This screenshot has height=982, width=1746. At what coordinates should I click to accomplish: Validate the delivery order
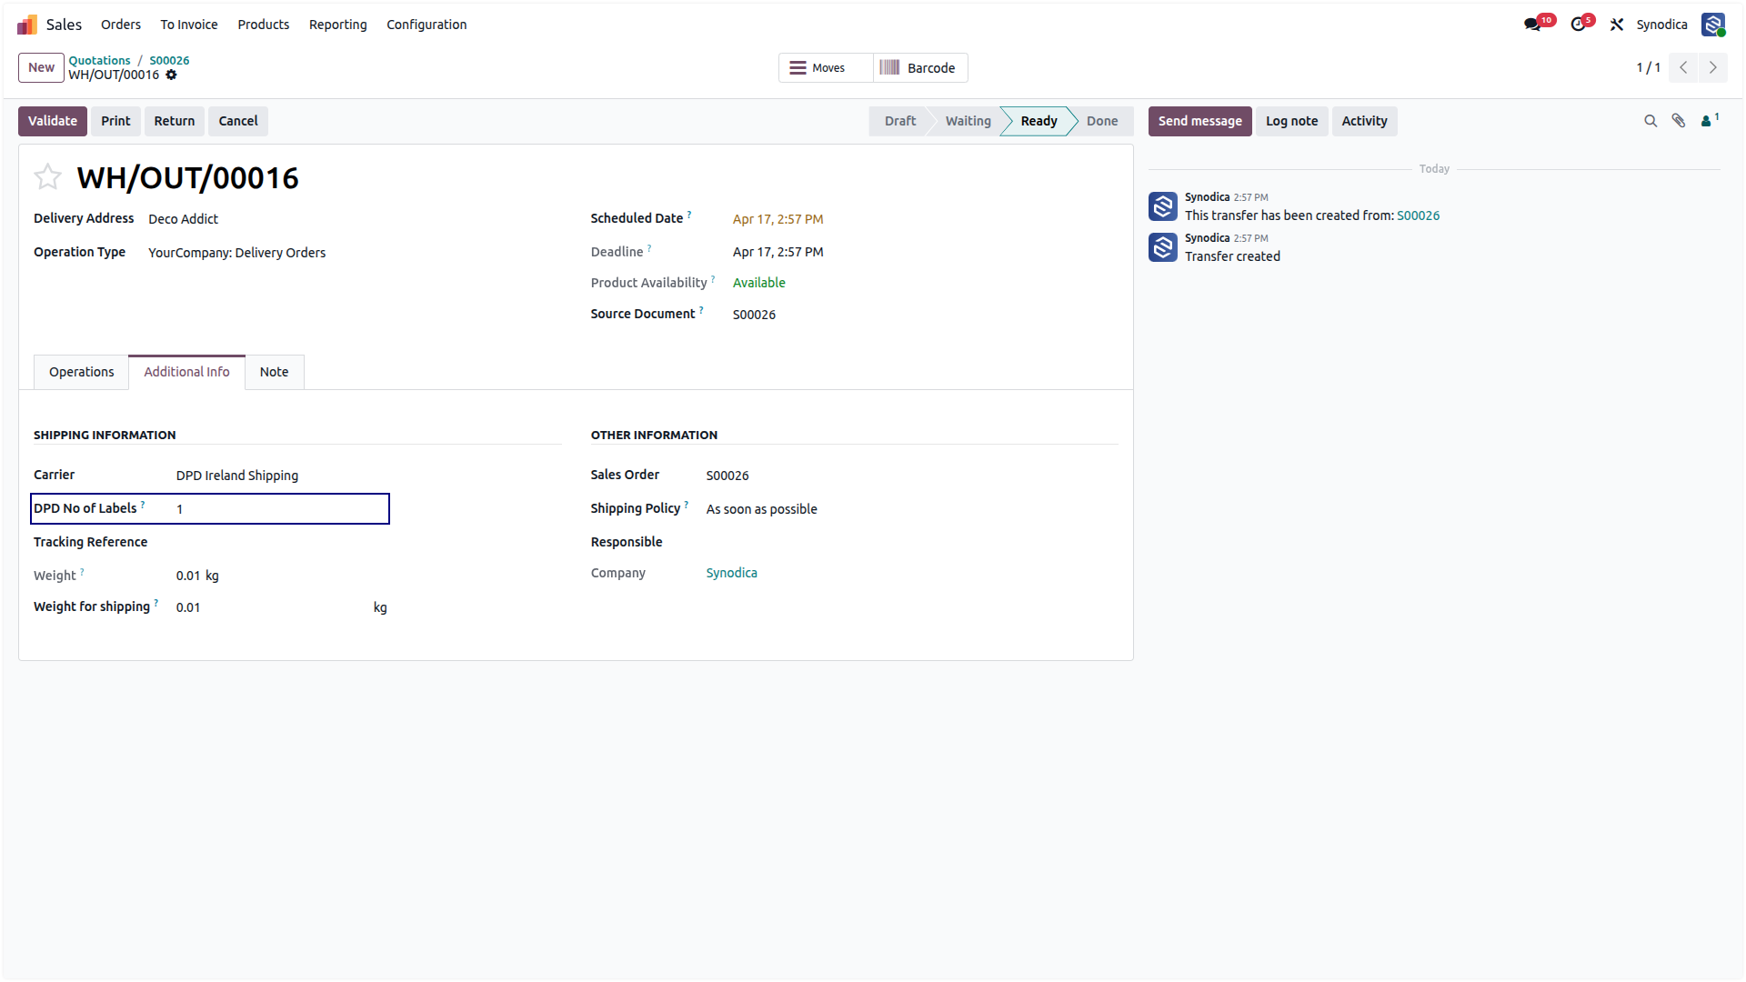tap(53, 121)
